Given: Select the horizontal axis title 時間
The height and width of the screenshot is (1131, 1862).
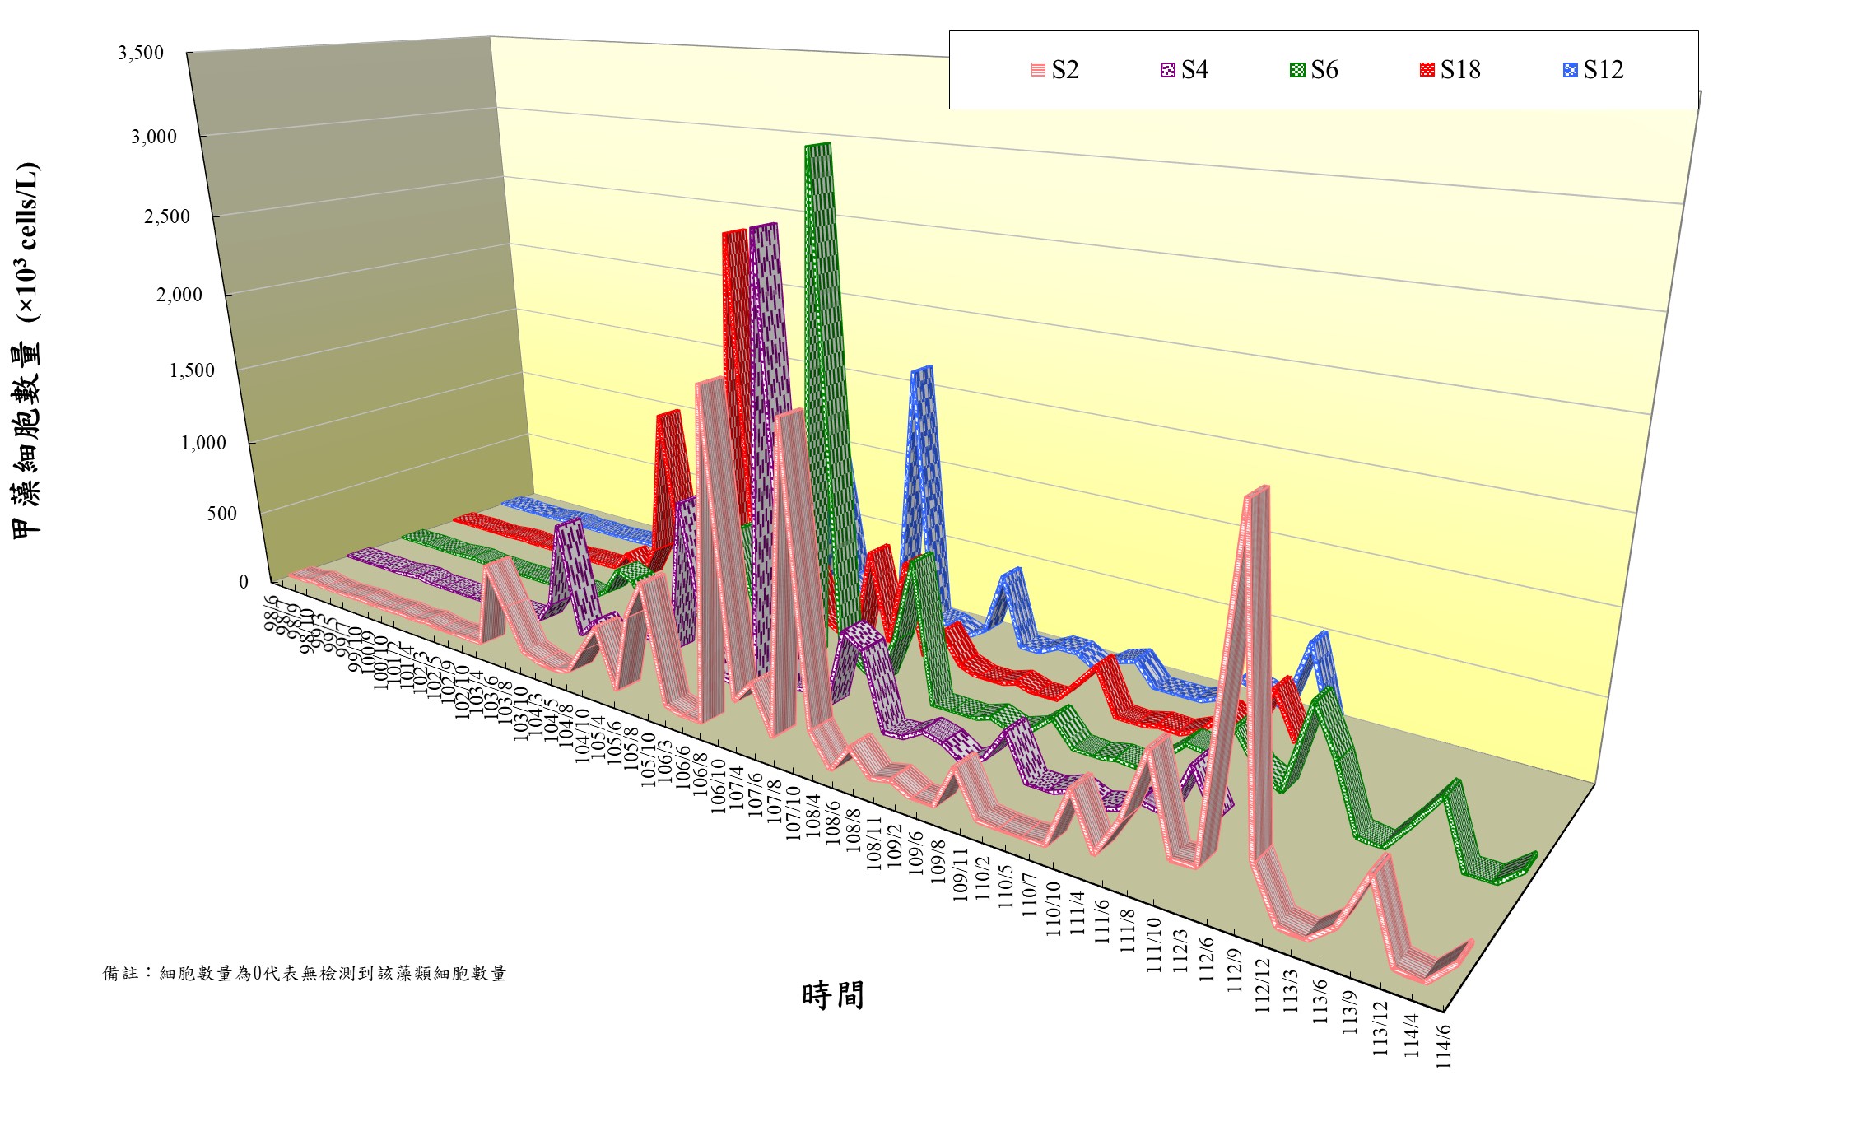Looking at the screenshot, I should [833, 995].
